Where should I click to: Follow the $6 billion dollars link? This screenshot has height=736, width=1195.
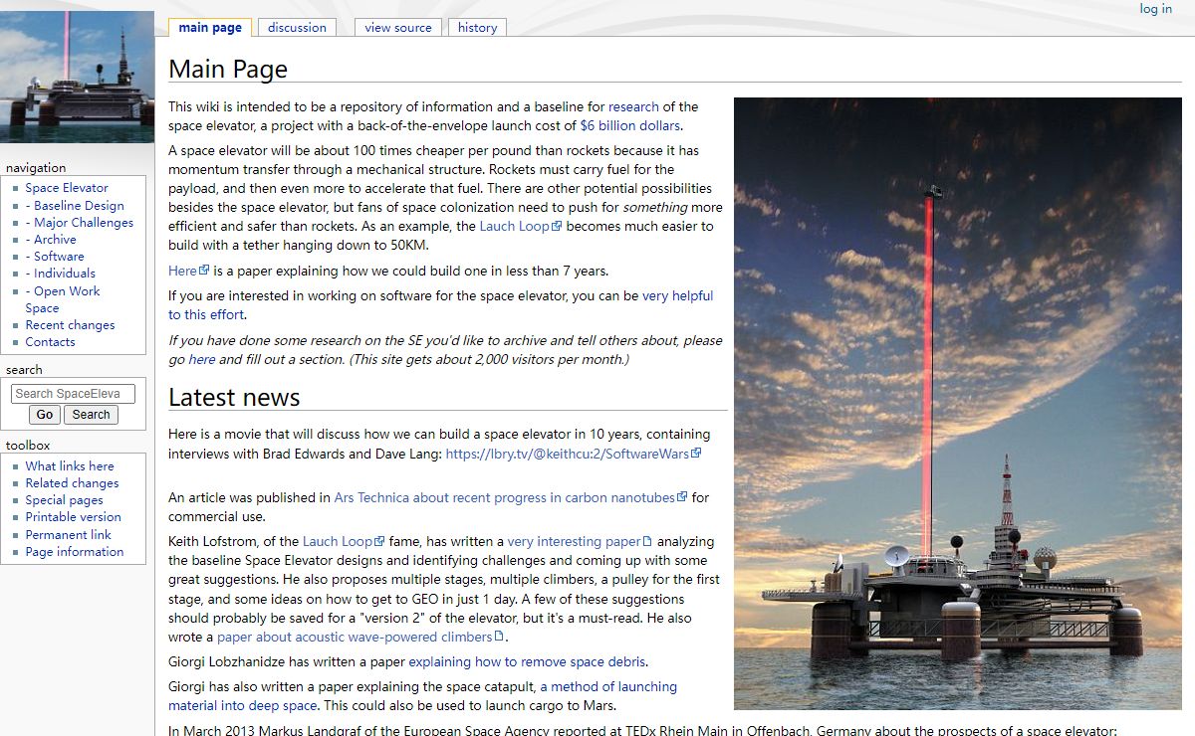[629, 126]
